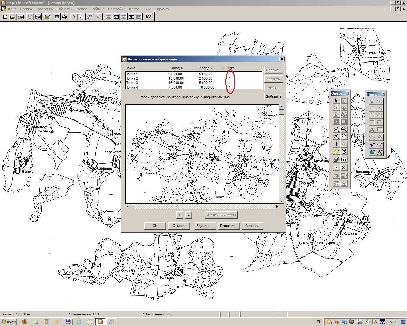Click the preview horizontal scrollbar left arrow
Screen dimensions: 407x326
128,207
